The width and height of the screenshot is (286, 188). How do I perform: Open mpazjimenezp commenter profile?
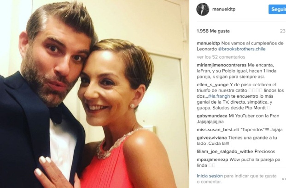[x=212, y=160]
